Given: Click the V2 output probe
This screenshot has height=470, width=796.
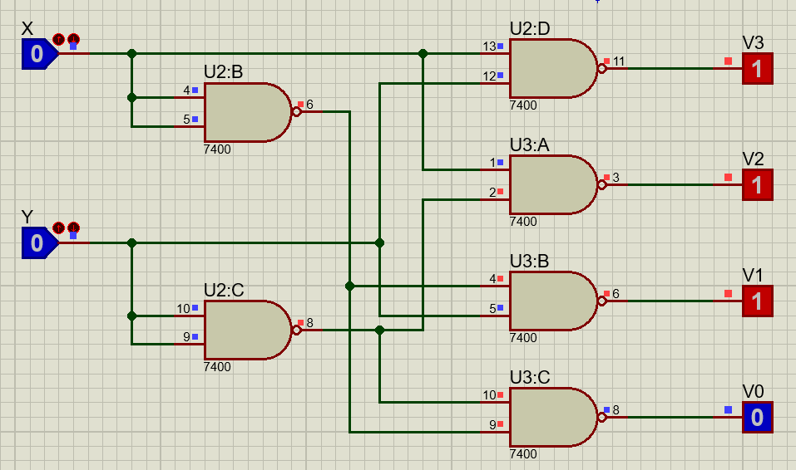Looking at the screenshot, I should click(x=757, y=184).
